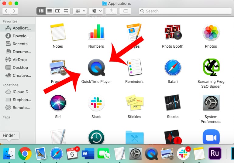Open System Preferences in Applications grid
234x163 pixels.
coord(211,103)
